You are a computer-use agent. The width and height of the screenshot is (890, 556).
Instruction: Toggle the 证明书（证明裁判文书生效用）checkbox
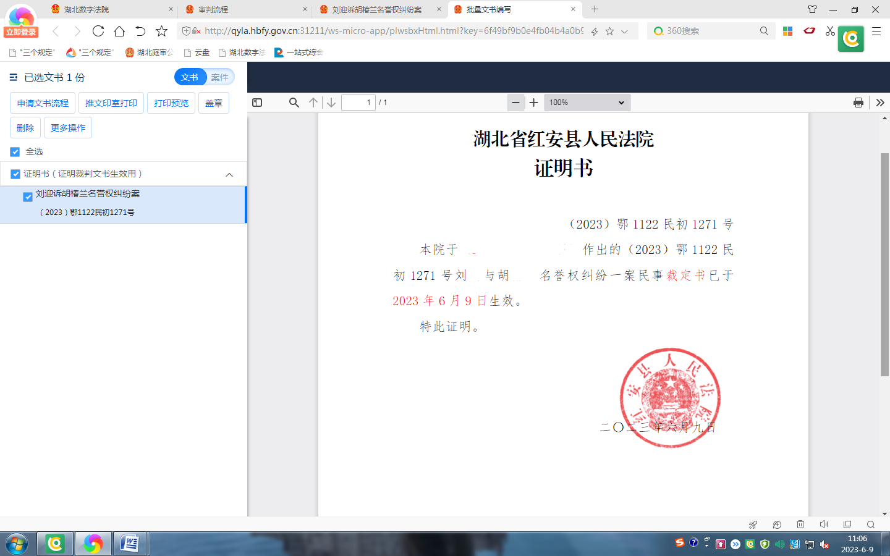(x=14, y=174)
